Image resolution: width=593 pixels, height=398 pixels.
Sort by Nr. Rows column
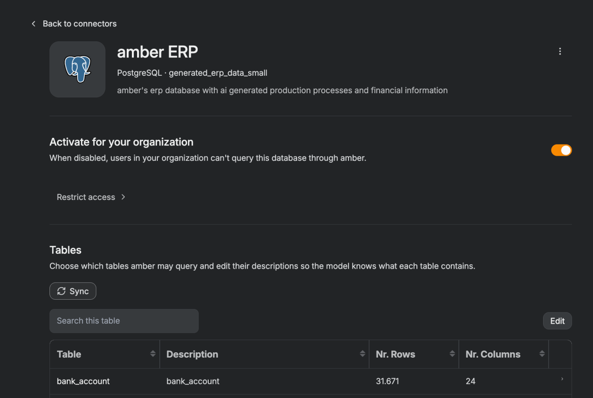(x=452, y=354)
